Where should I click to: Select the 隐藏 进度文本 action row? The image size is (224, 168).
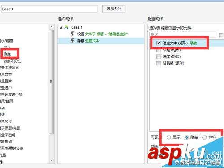click(101, 41)
